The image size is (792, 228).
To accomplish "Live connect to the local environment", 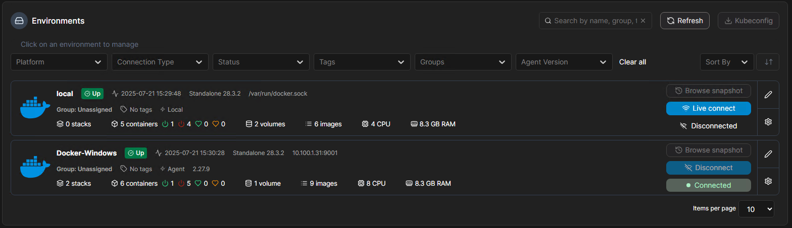I will [x=708, y=108].
